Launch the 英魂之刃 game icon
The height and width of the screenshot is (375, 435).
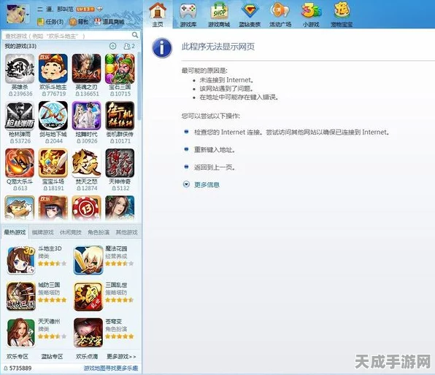[x=86, y=68]
